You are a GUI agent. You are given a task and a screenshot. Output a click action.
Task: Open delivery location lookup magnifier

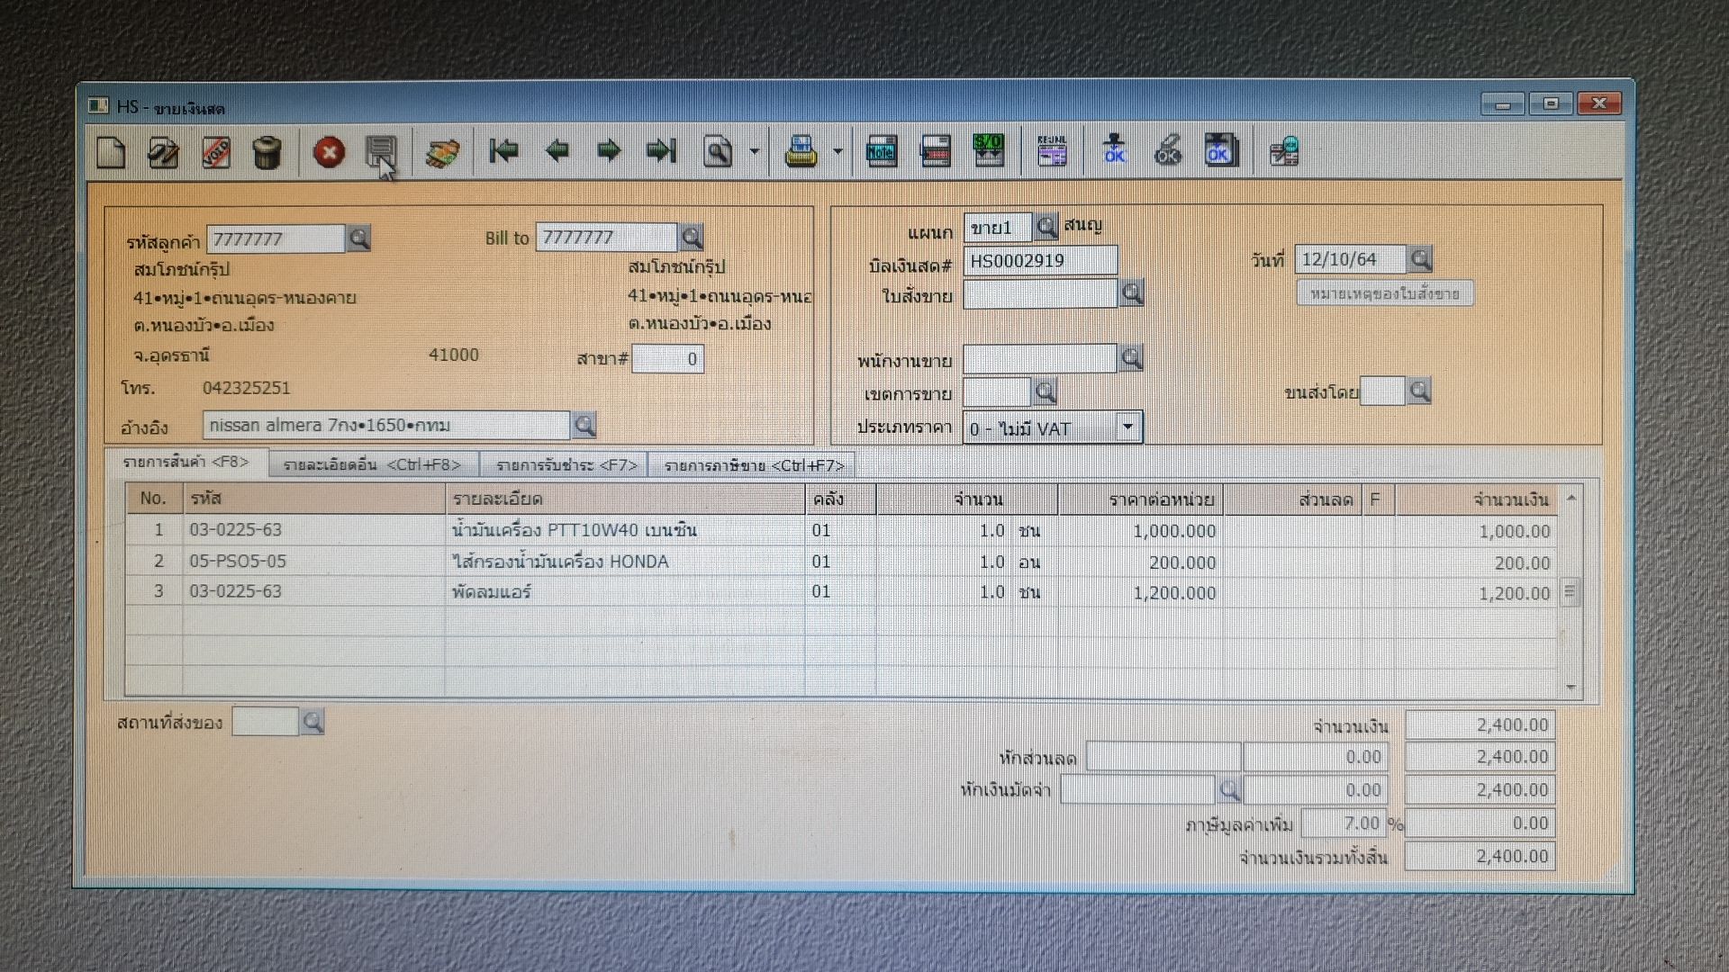[x=312, y=721]
